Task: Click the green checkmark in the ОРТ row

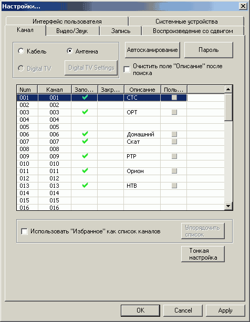Action: pyautogui.click(x=85, y=112)
